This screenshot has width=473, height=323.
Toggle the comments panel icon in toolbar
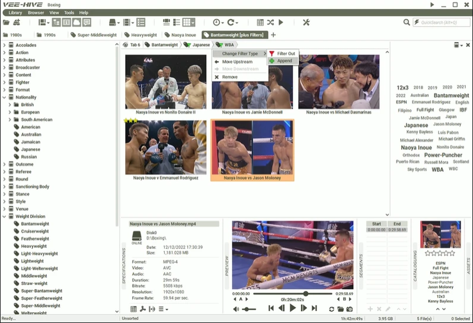pyautogui.click(x=87, y=23)
